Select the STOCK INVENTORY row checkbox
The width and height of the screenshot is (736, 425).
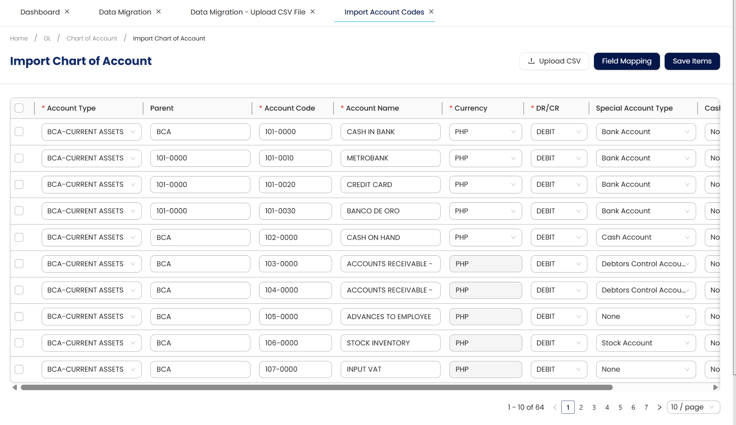tap(19, 343)
